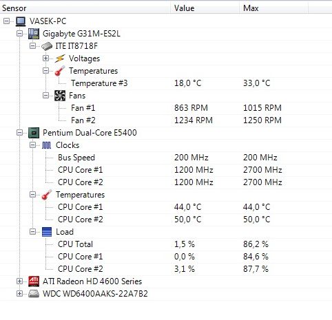
Task: Click the Fans icon
Action: [60, 96]
